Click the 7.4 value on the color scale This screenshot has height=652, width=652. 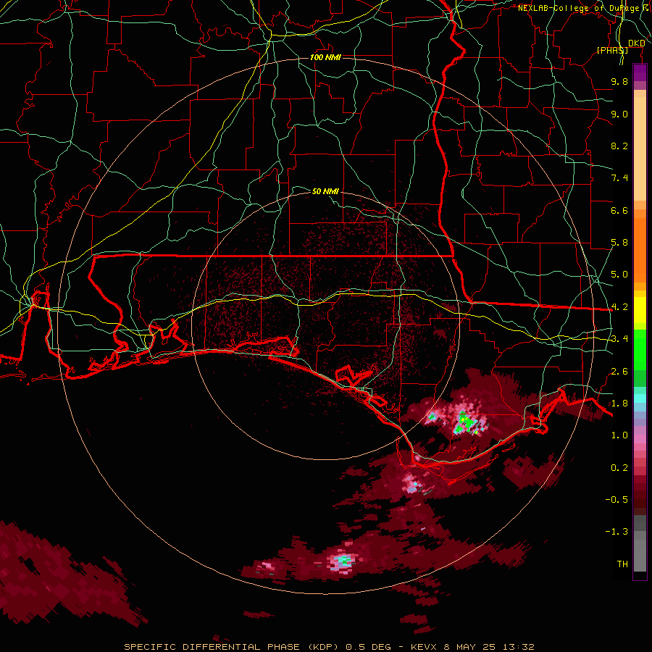pos(619,178)
